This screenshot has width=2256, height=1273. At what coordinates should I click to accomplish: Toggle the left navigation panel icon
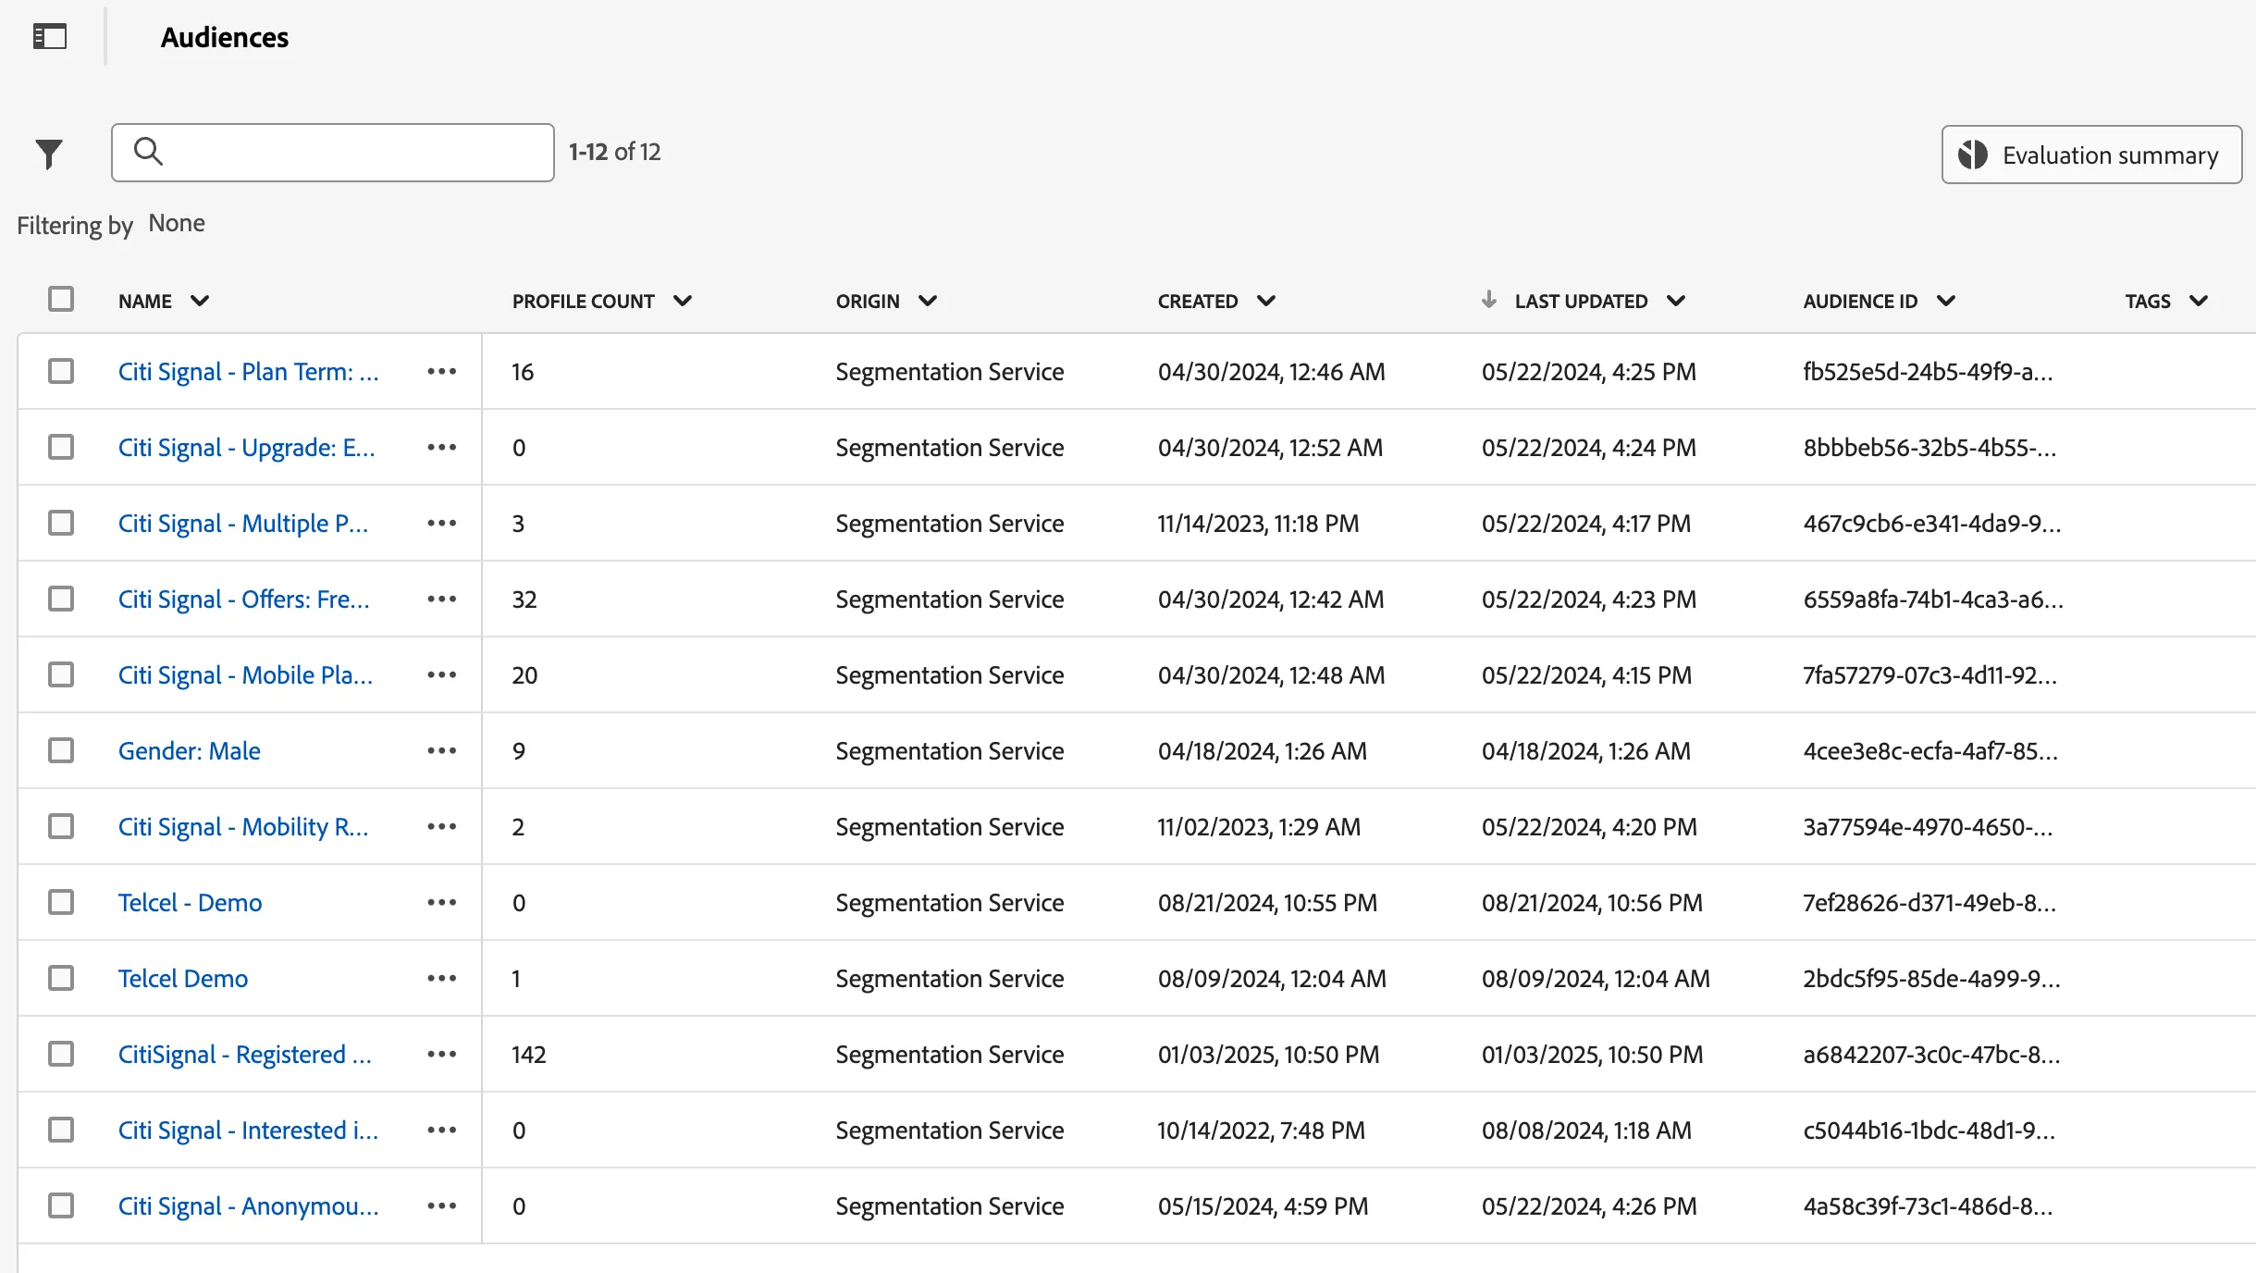tap(50, 37)
